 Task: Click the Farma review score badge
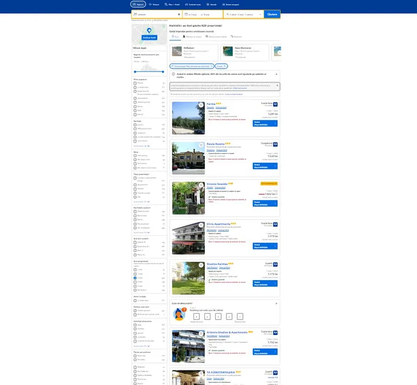[x=276, y=105]
